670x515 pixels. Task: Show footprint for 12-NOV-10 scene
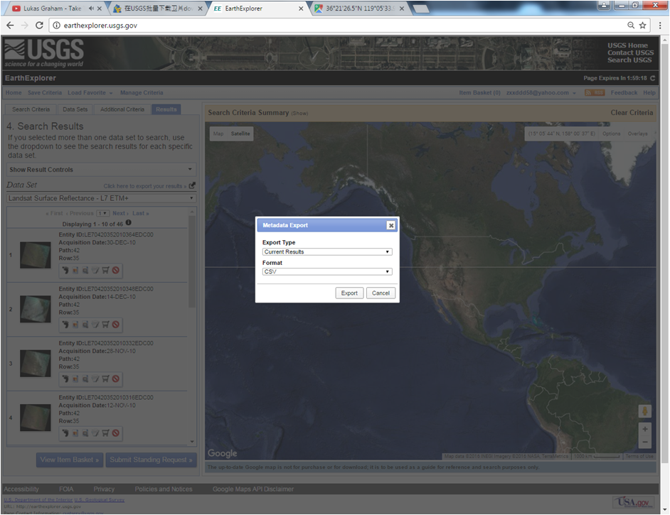(x=65, y=433)
